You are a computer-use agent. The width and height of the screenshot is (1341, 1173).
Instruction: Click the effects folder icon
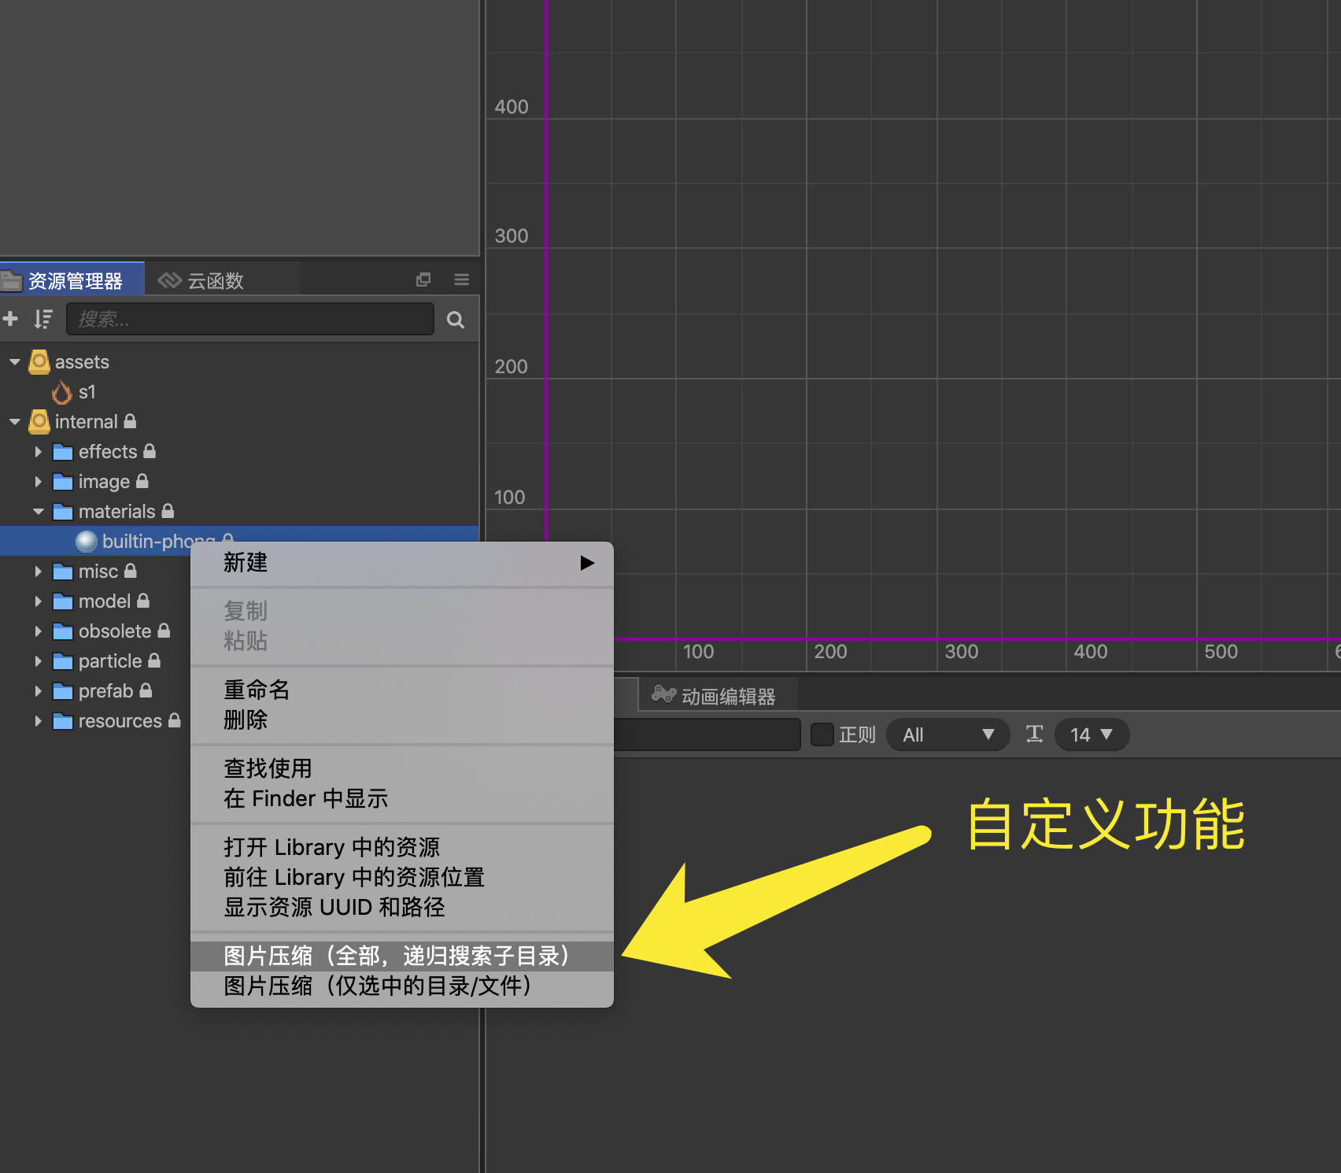63,452
